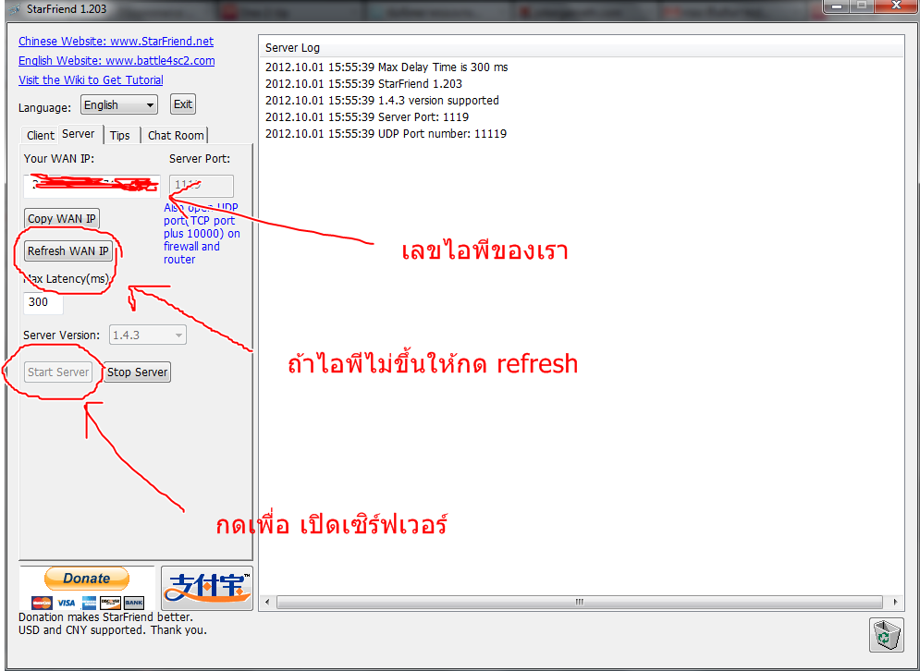Click the Server Log horizontal scrollbar thumb
The height and width of the screenshot is (671, 920).
click(x=580, y=603)
